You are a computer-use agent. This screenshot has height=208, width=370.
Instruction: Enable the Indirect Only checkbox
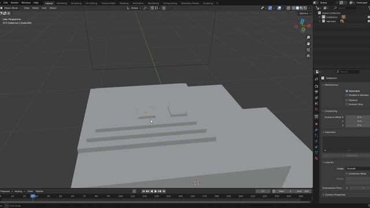point(347,104)
